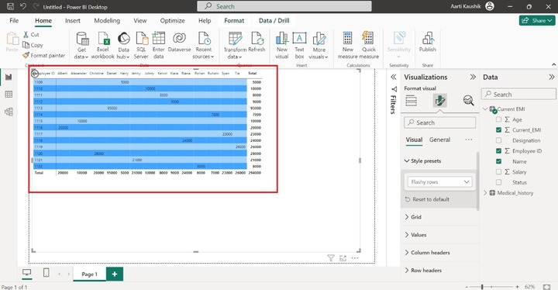Open the visual's More options ellipsis
Viewport: 558px width, 290px height.
(x=355, y=258)
